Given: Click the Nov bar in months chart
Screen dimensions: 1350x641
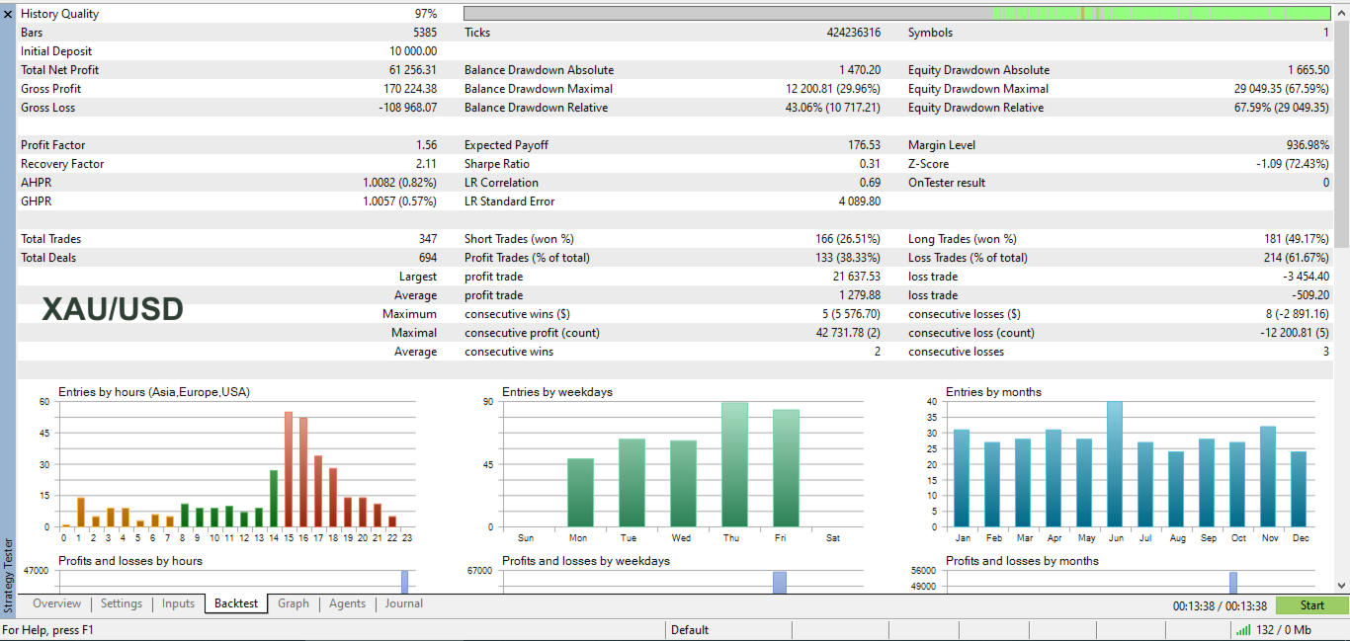Looking at the screenshot, I should pyautogui.click(x=1269, y=477).
